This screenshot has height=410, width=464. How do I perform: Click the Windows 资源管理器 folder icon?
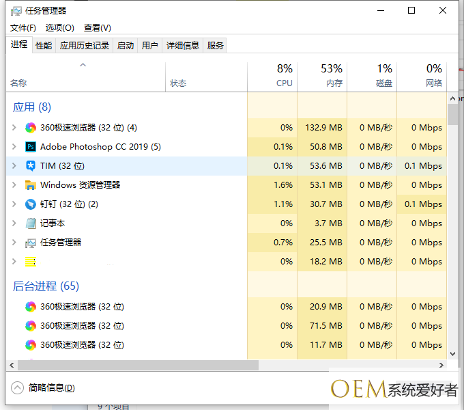click(31, 185)
